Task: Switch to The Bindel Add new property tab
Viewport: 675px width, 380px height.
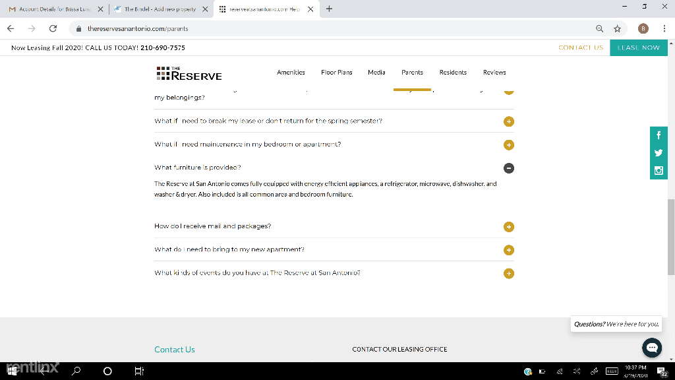Action: tap(160, 9)
